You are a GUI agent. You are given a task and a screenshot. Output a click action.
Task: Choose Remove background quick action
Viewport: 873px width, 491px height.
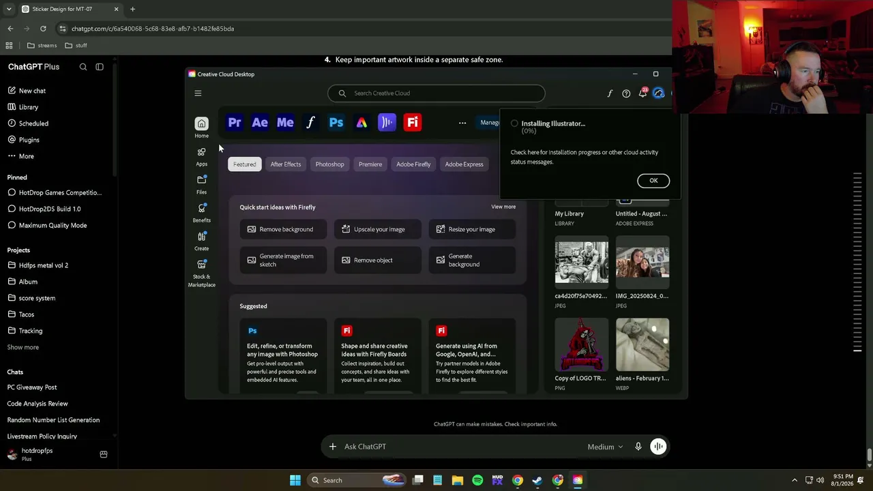(283, 229)
